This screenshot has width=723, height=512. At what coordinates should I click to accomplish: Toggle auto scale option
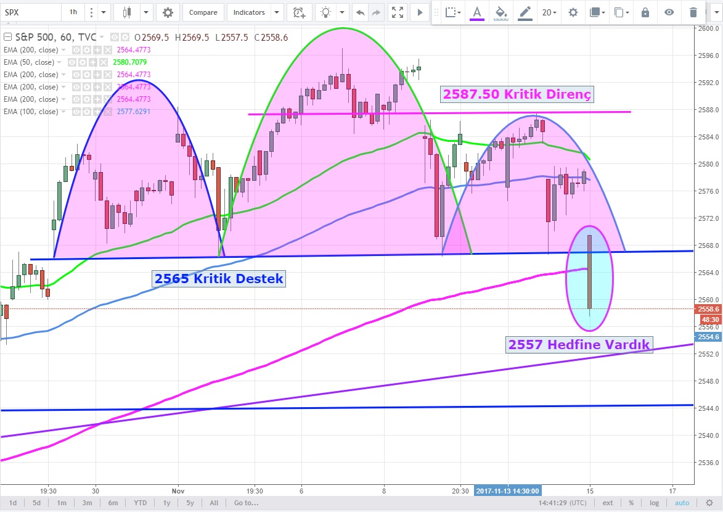[682, 503]
